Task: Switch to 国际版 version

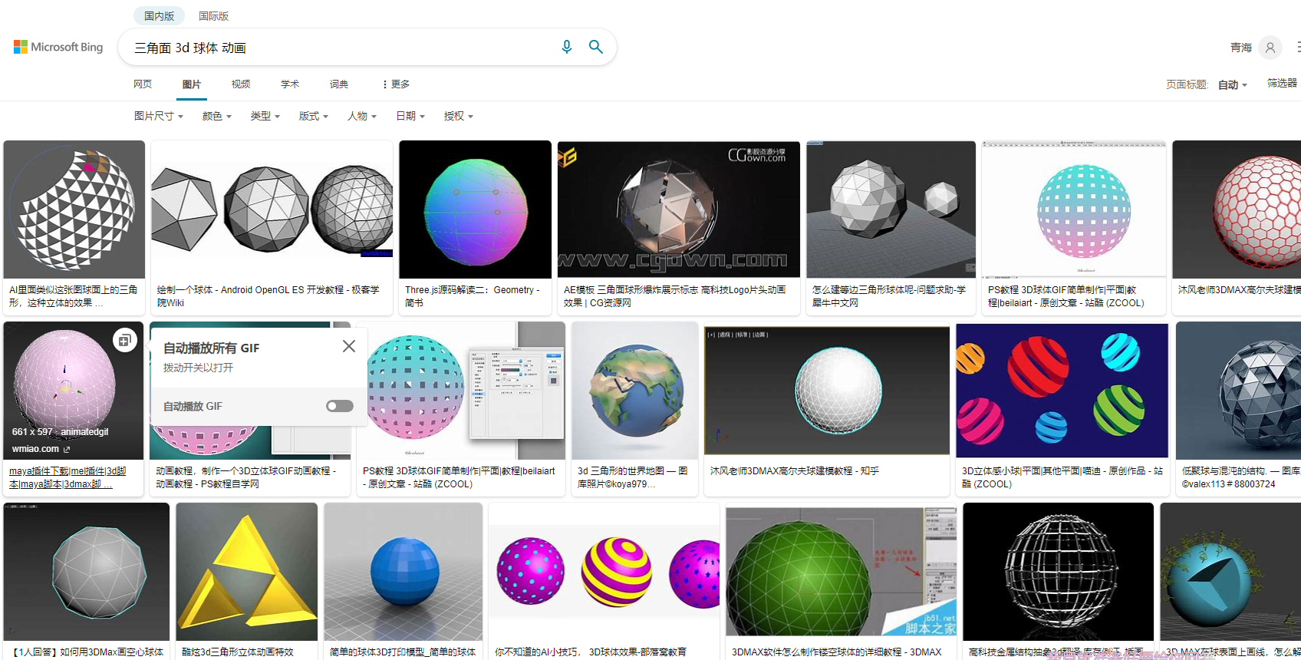Action: 214,15
